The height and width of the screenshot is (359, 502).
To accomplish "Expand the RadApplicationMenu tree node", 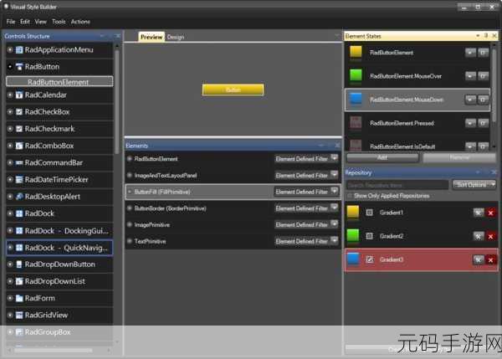I will (x=10, y=49).
